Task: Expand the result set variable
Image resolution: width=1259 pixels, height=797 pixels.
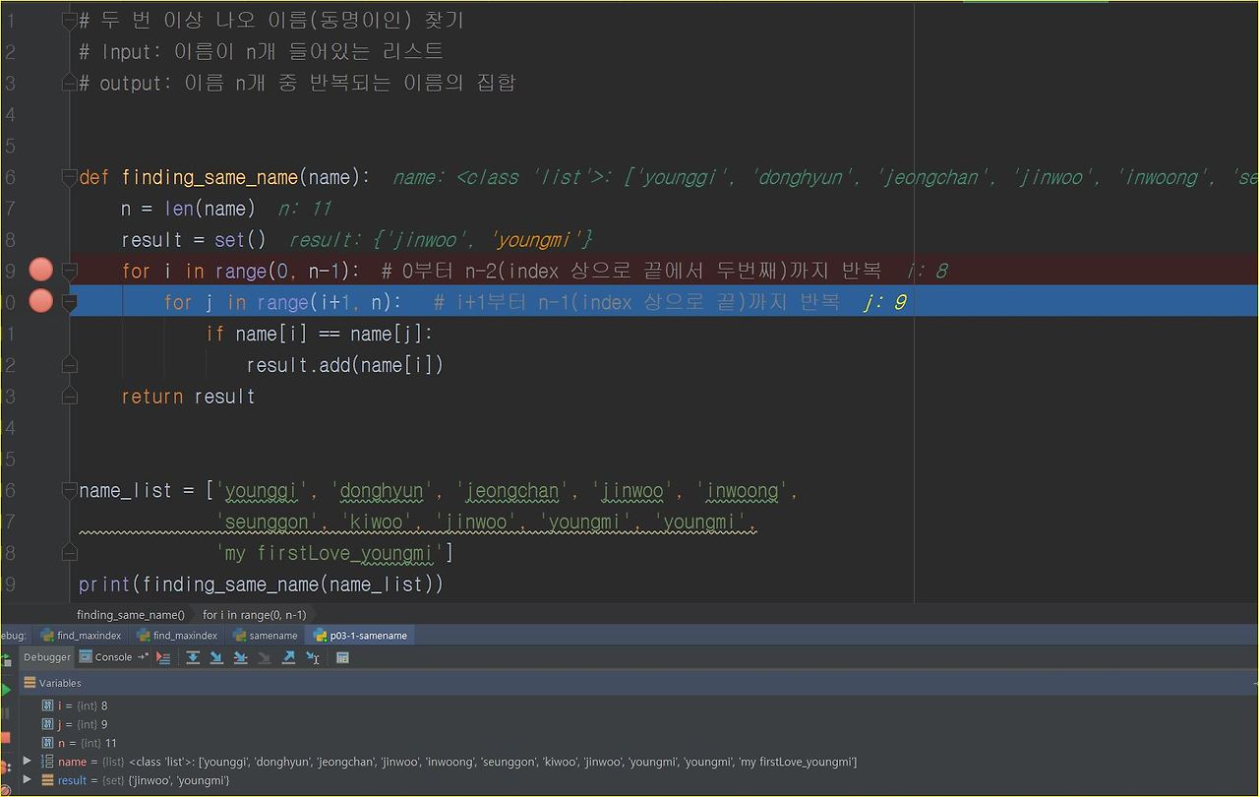Action: tap(28, 779)
